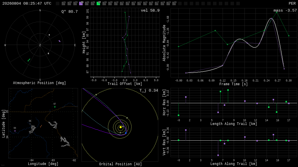Click the purple 04 cross on map
The image size is (298, 167).
click(x=15, y=131)
